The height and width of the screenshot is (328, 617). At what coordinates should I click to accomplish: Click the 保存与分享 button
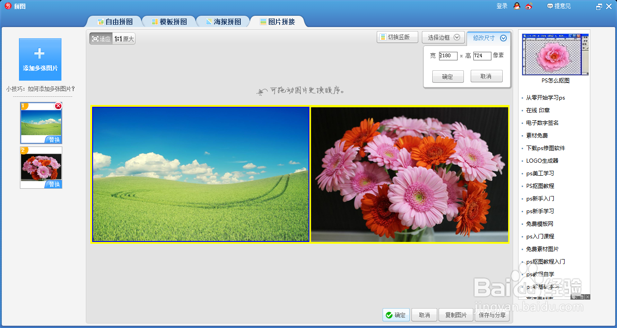[492, 315]
